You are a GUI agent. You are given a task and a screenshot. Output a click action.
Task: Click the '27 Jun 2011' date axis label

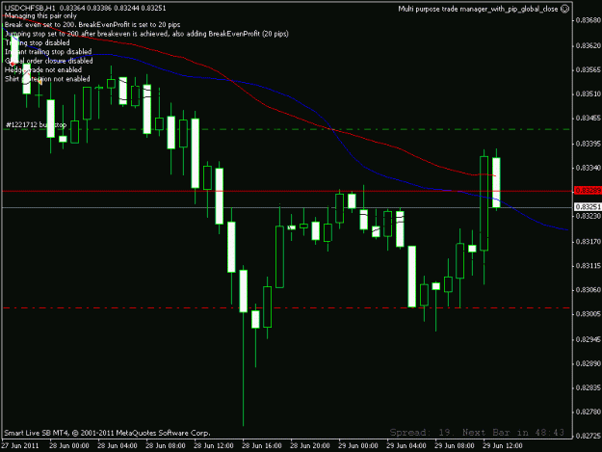pos(20,446)
